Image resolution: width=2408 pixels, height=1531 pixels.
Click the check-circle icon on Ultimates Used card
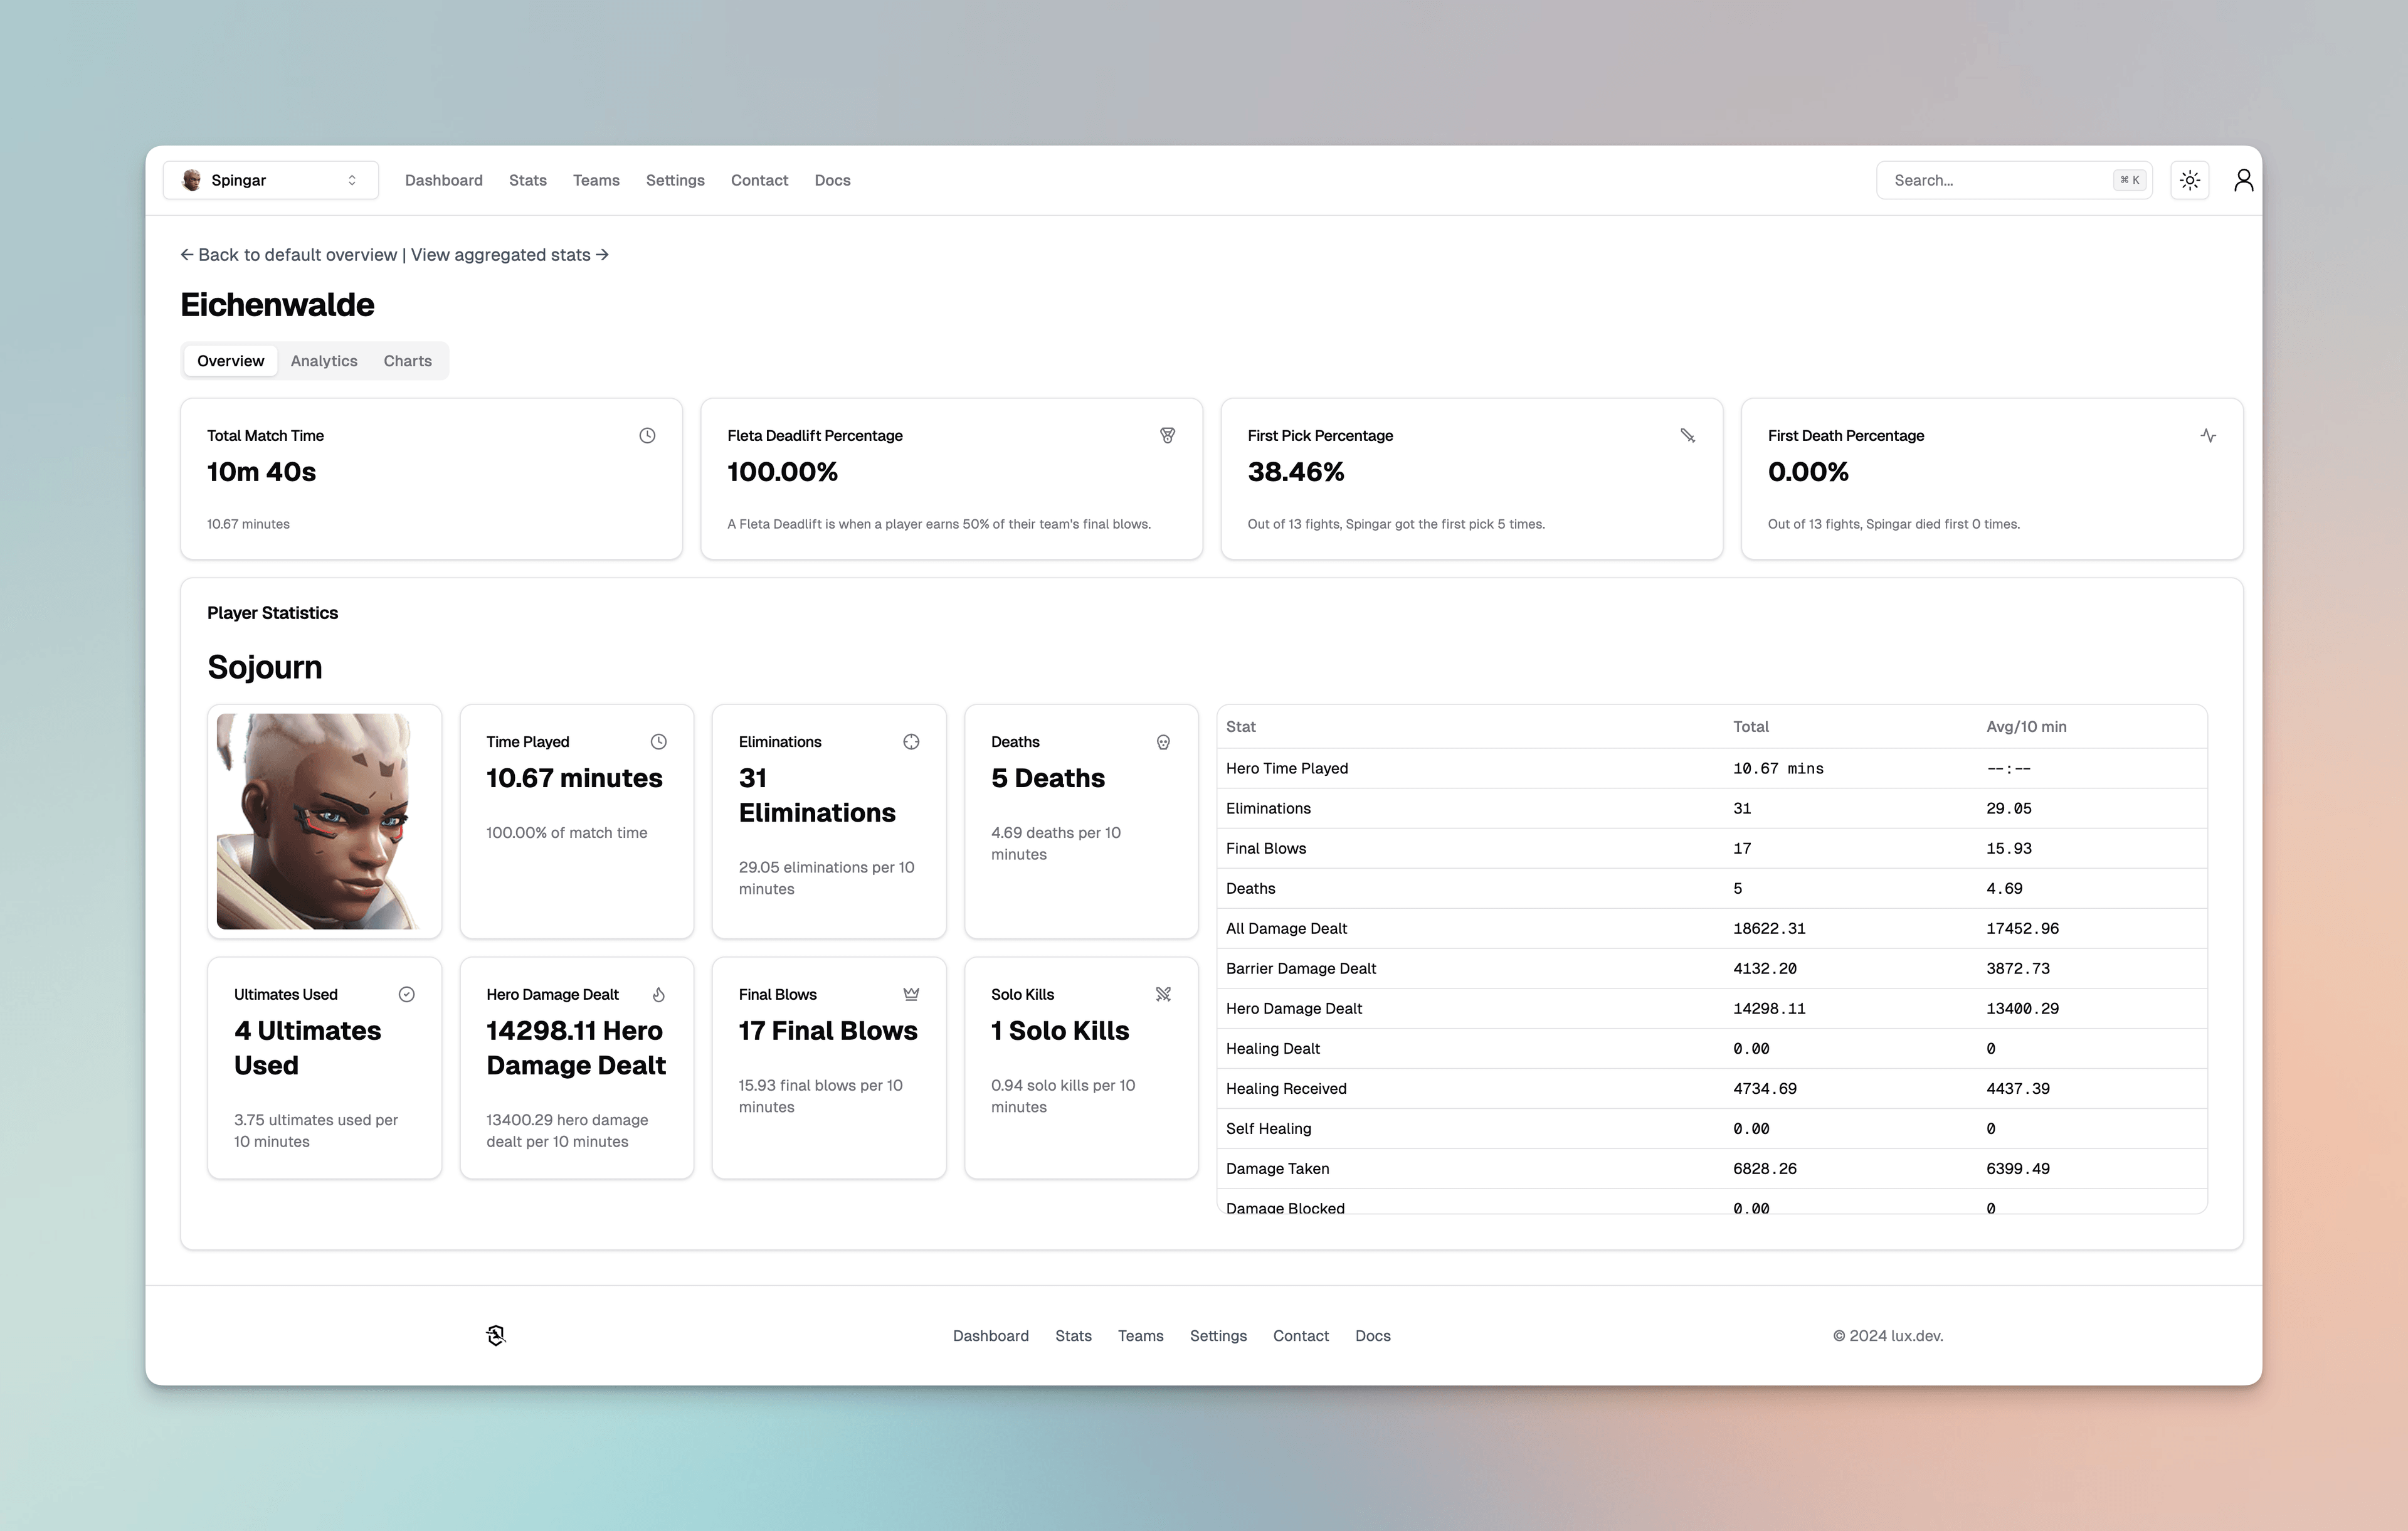coord(406,994)
